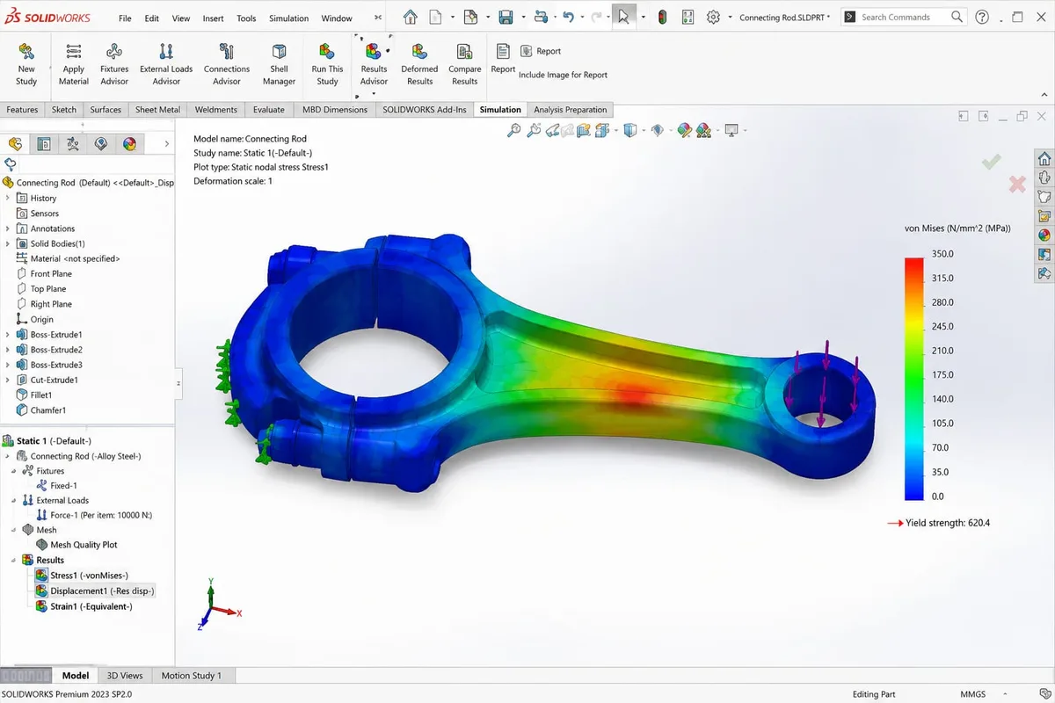Open the Help question mark icon
This screenshot has width=1055, height=703.
982,17
